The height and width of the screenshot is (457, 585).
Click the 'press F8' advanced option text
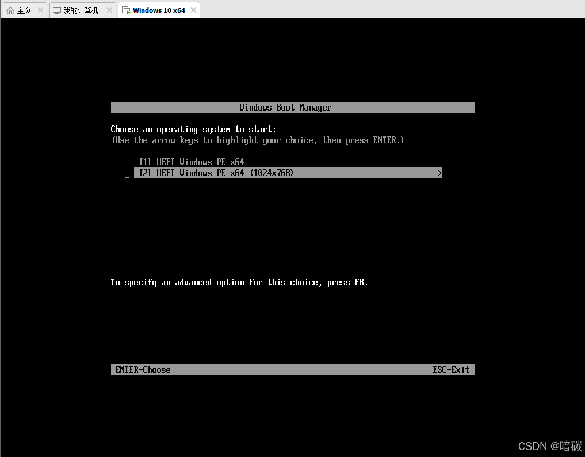coord(239,283)
